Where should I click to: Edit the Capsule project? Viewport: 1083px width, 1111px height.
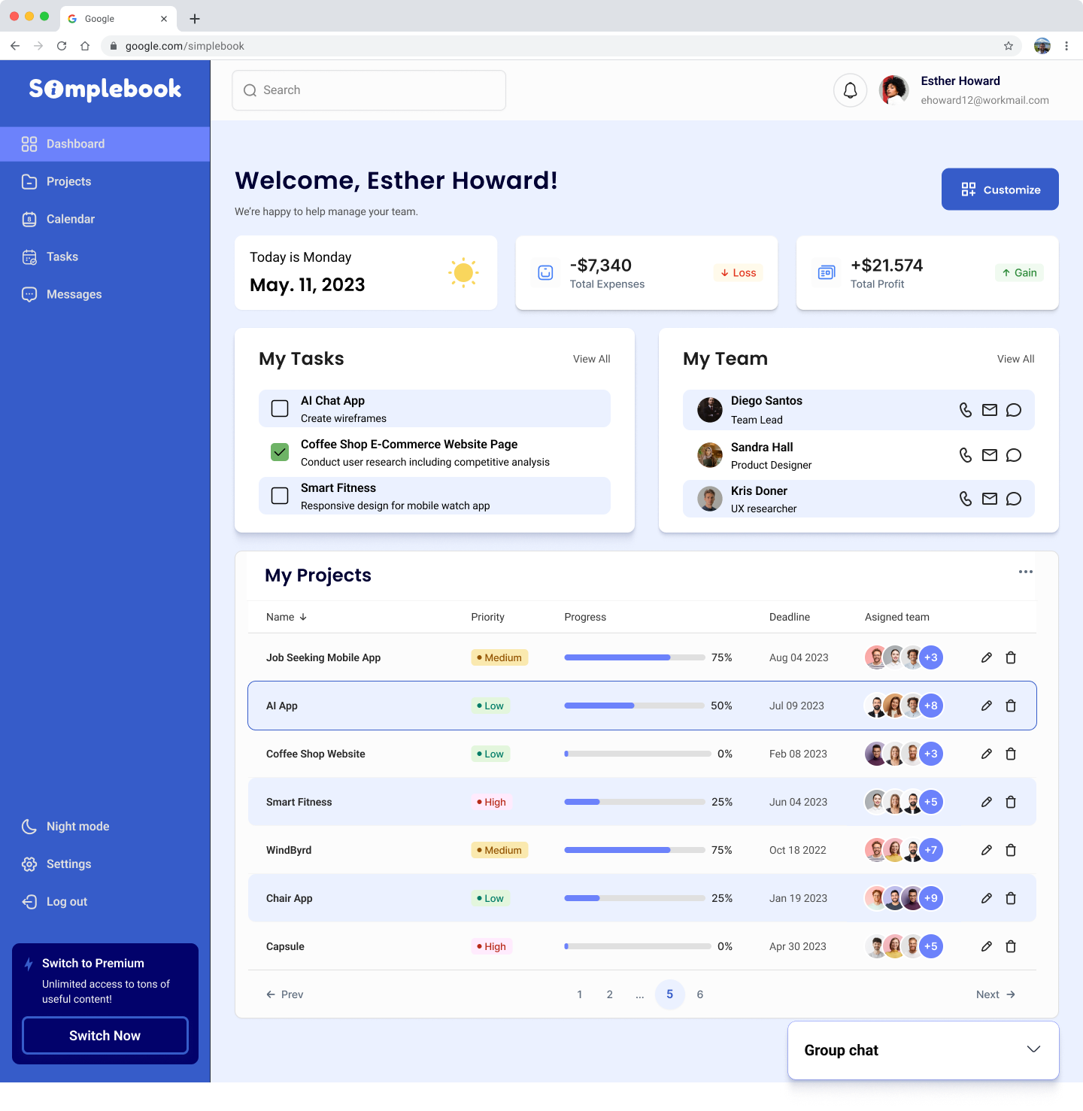click(x=987, y=946)
